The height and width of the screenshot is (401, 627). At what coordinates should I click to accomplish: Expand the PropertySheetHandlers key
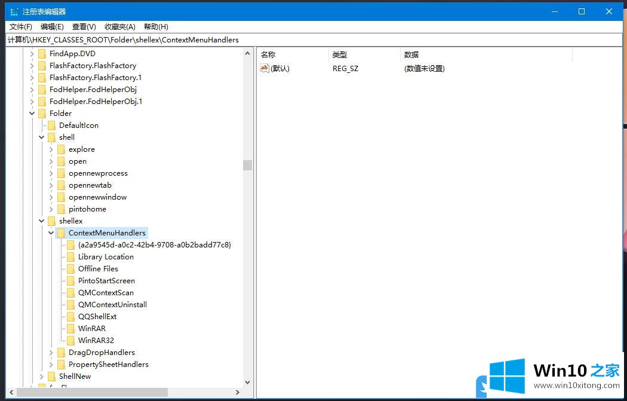pyautogui.click(x=51, y=365)
